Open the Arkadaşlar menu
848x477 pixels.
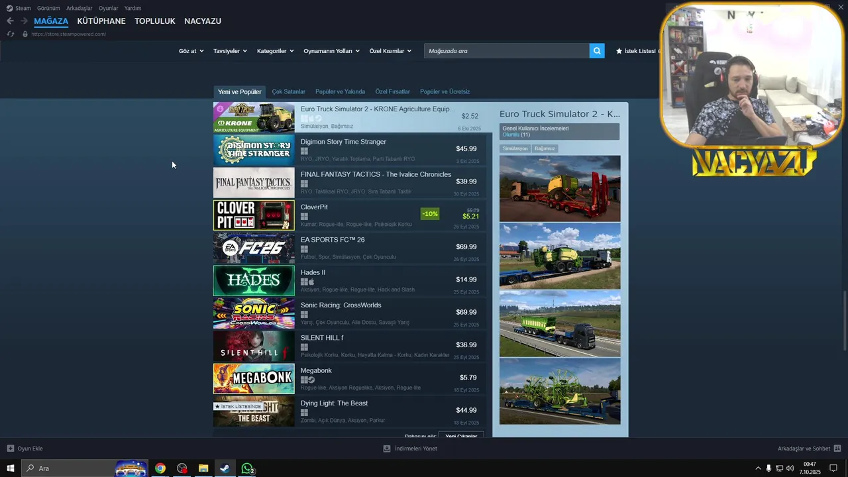[x=79, y=9]
